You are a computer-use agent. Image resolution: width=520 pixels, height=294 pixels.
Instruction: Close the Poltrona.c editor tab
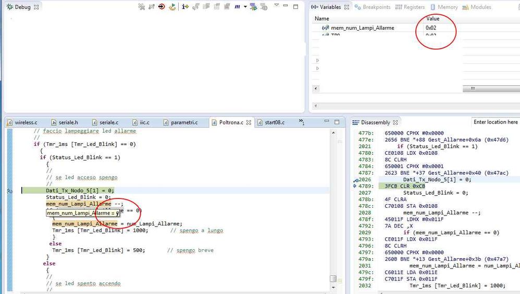click(x=249, y=123)
